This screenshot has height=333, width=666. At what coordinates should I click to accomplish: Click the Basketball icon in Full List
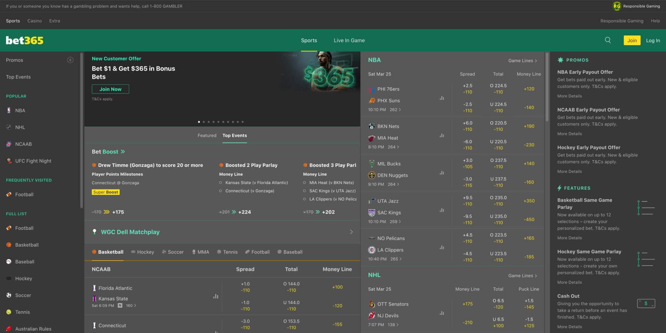9,245
